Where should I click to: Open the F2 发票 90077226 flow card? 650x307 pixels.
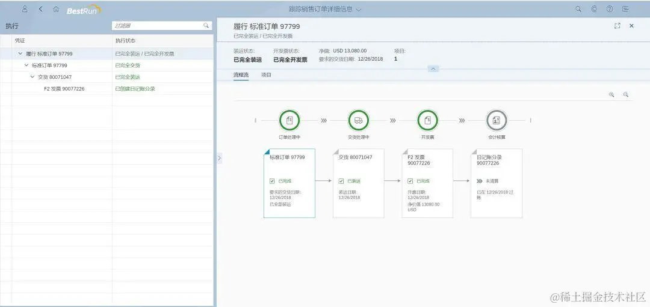427,183
